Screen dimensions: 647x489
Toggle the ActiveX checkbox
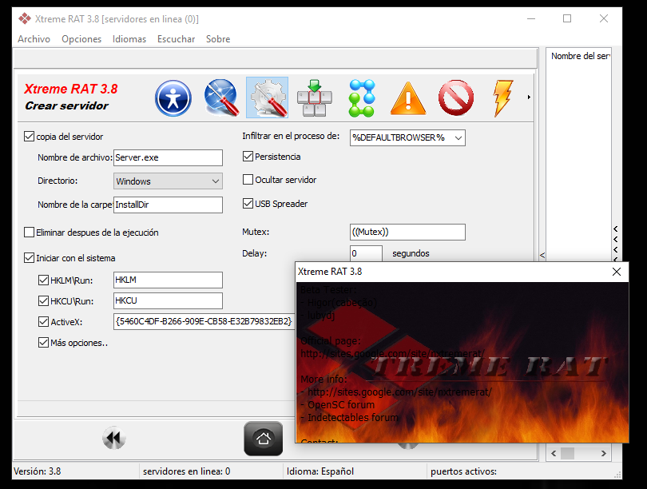[43, 321]
